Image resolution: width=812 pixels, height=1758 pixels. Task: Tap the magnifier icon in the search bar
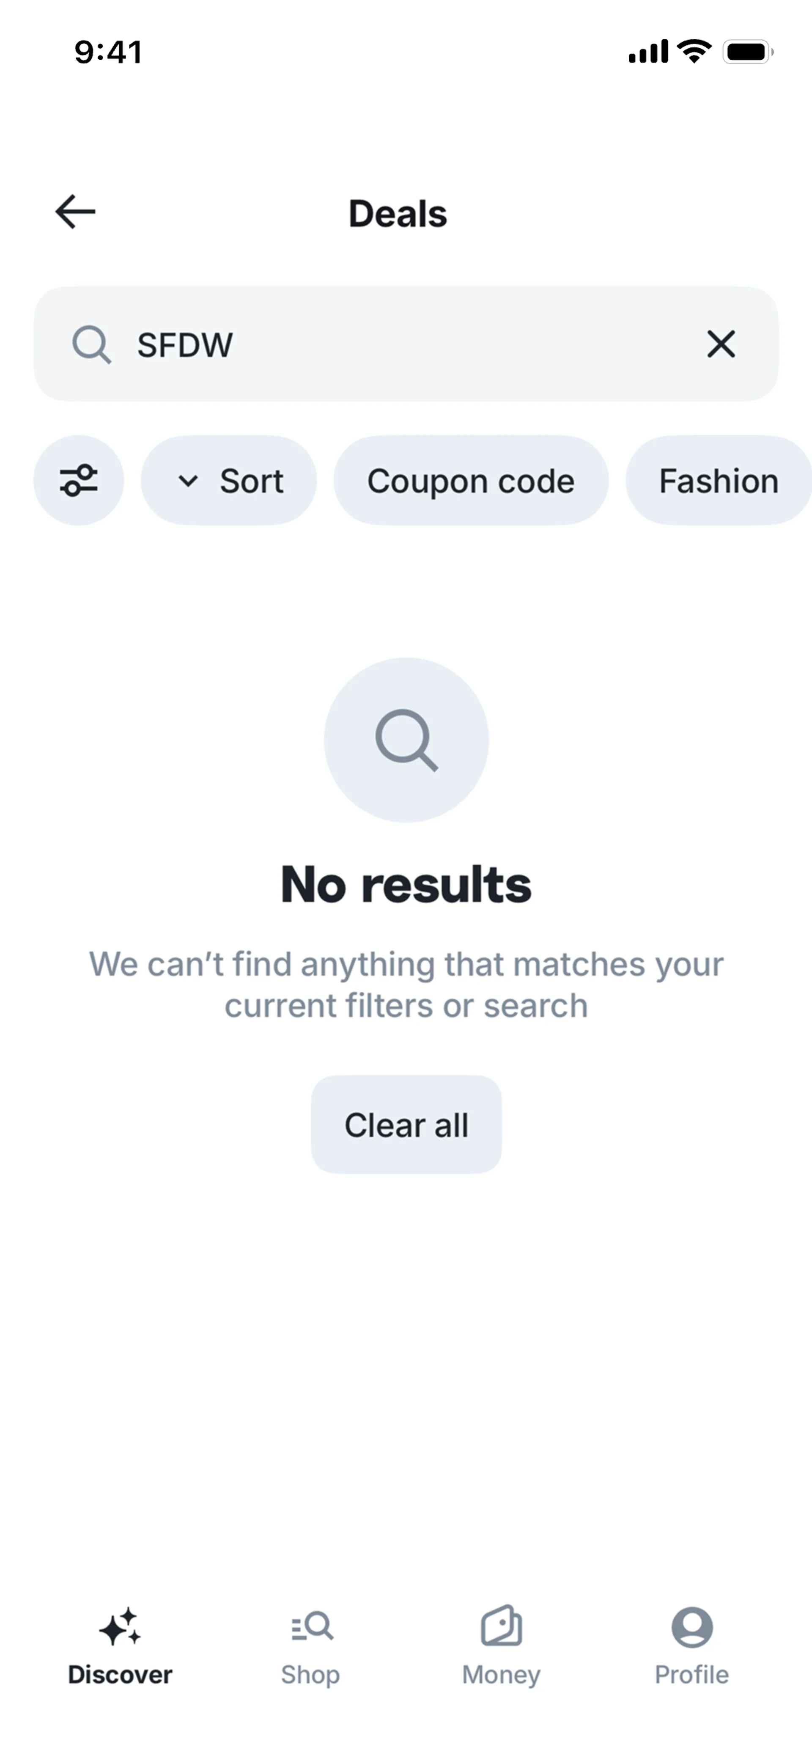click(91, 344)
